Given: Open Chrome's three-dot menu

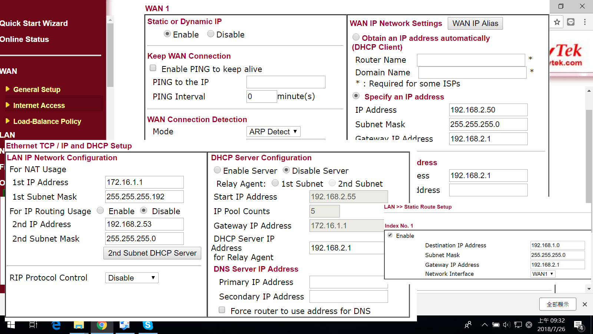Looking at the screenshot, I should click(x=585, y=22).
